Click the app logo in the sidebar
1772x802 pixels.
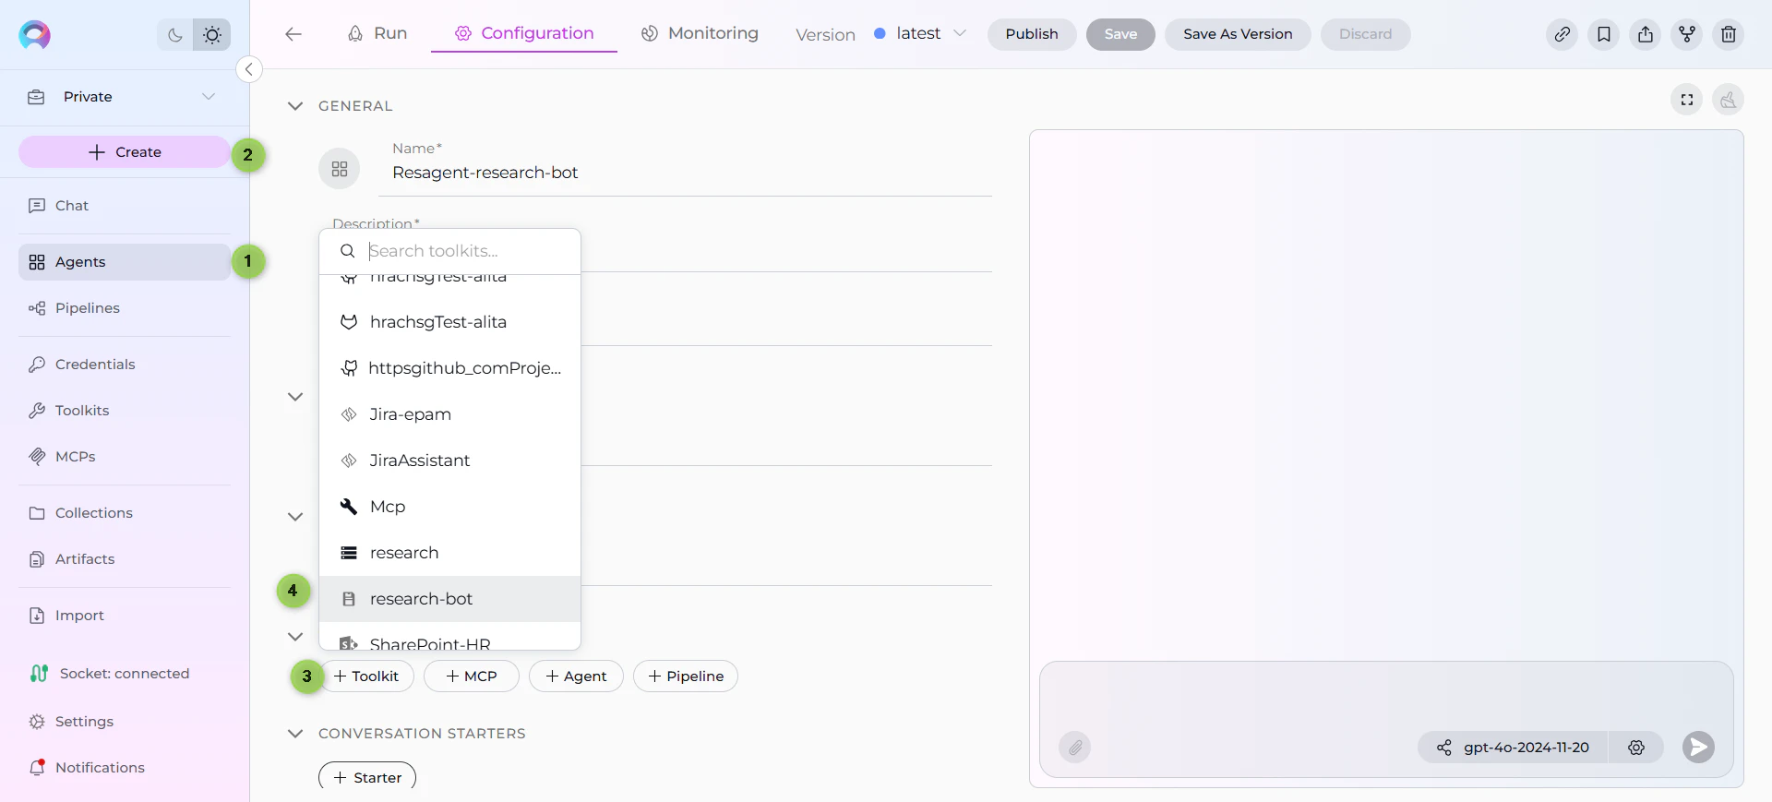[34, 35]
